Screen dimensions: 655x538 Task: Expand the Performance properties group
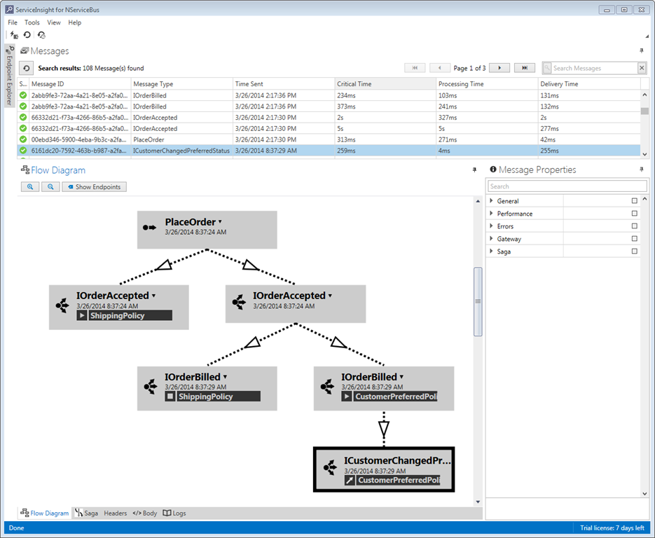(492, 214)
